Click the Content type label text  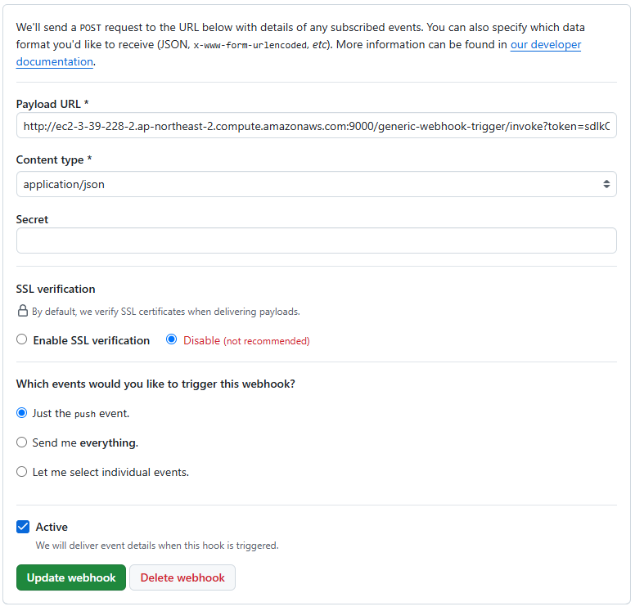pyautogui.click(x=53, y=160)
